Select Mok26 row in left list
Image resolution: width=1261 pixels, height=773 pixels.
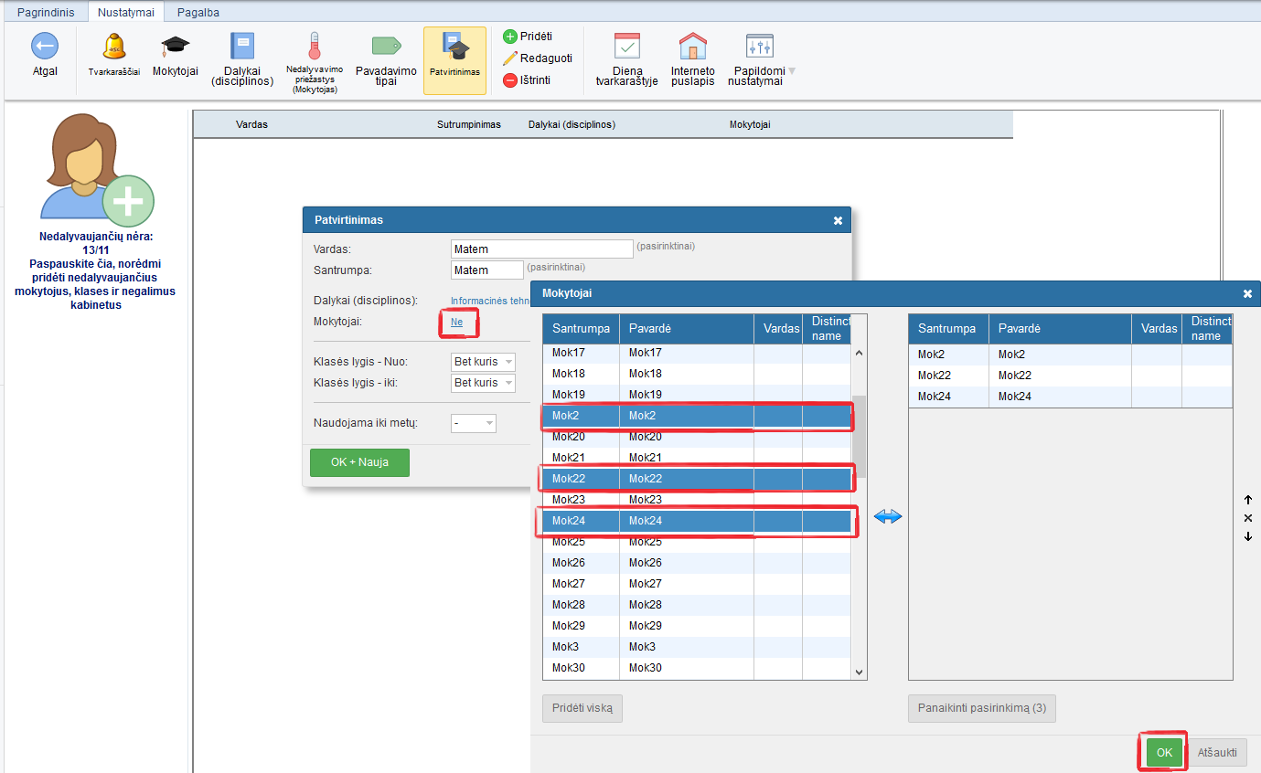[x=697, y=563]
